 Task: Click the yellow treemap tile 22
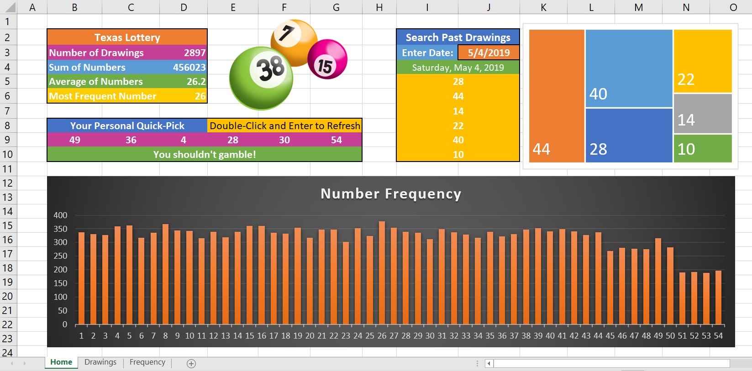pos(703,61)
